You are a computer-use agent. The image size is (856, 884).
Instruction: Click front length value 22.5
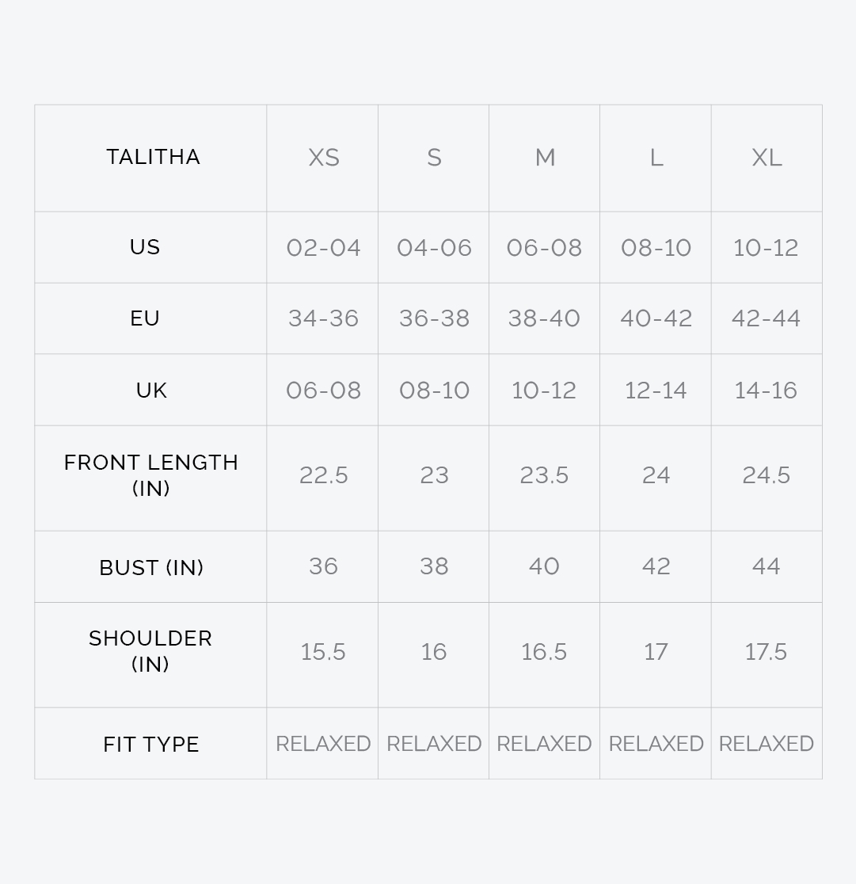[323, 475]
